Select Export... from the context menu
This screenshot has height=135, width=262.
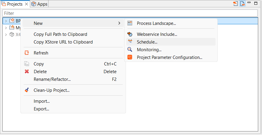[x=41, y=109]
